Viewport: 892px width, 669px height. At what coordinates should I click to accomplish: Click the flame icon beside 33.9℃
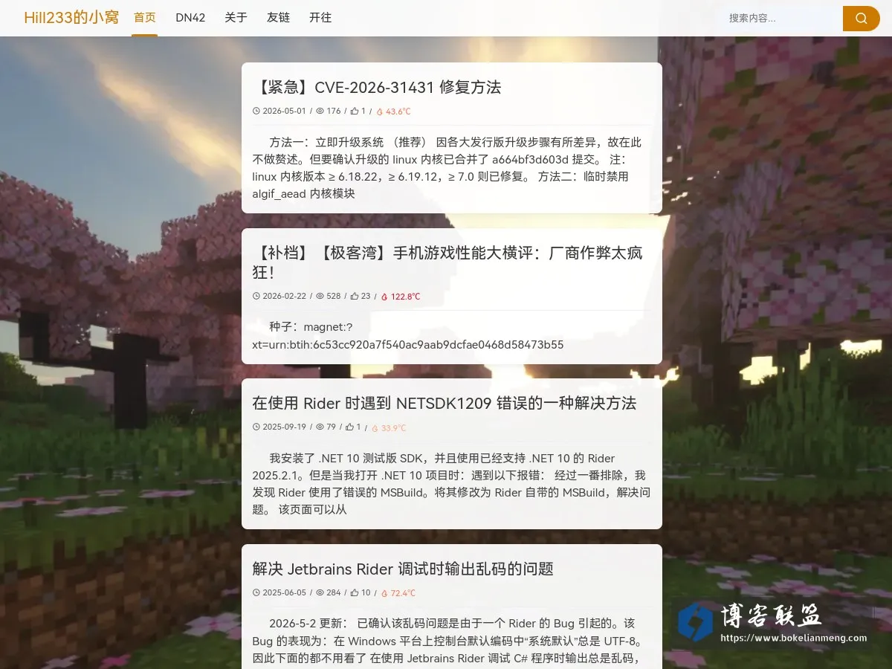[x=375, y=427]
